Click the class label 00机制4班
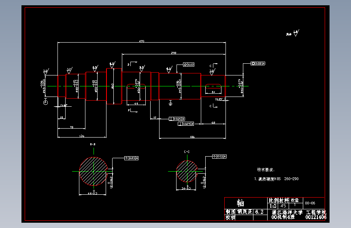351x228 pixels. coord(283,217)
